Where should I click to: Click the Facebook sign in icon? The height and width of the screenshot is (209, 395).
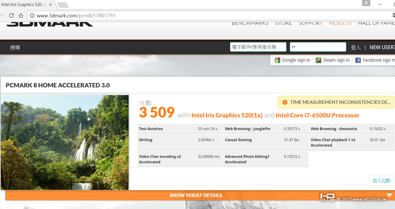(x=358, y=60)
